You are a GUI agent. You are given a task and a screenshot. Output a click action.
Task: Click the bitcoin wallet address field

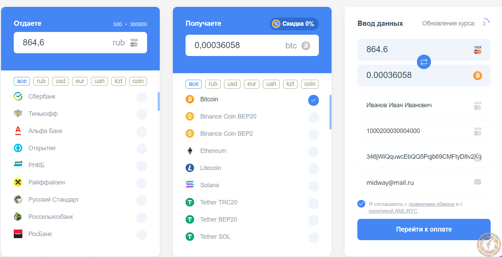(x=424, y=157)
